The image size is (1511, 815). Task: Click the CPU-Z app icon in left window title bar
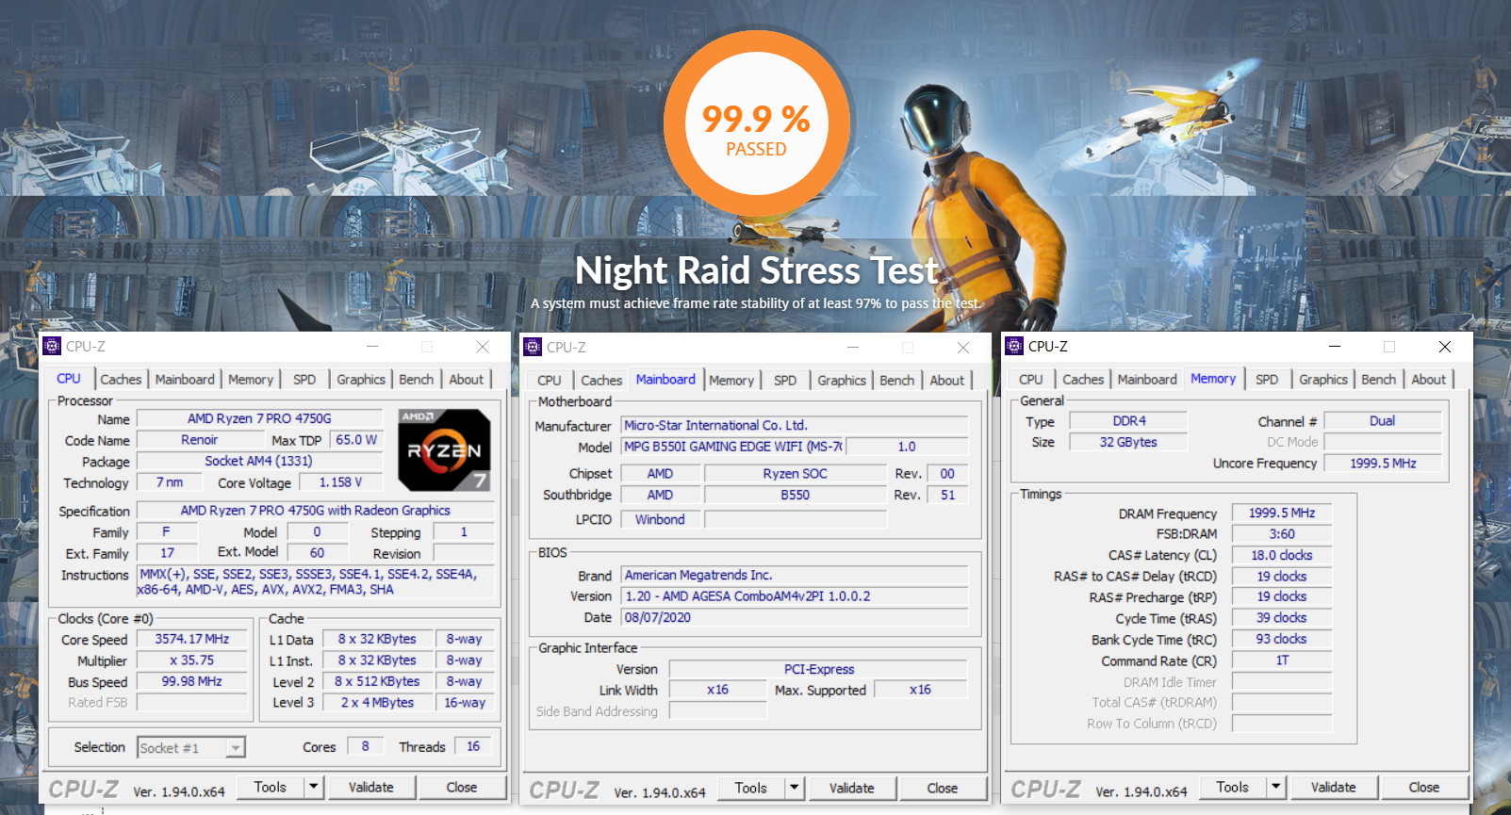(x=53, y=347)
